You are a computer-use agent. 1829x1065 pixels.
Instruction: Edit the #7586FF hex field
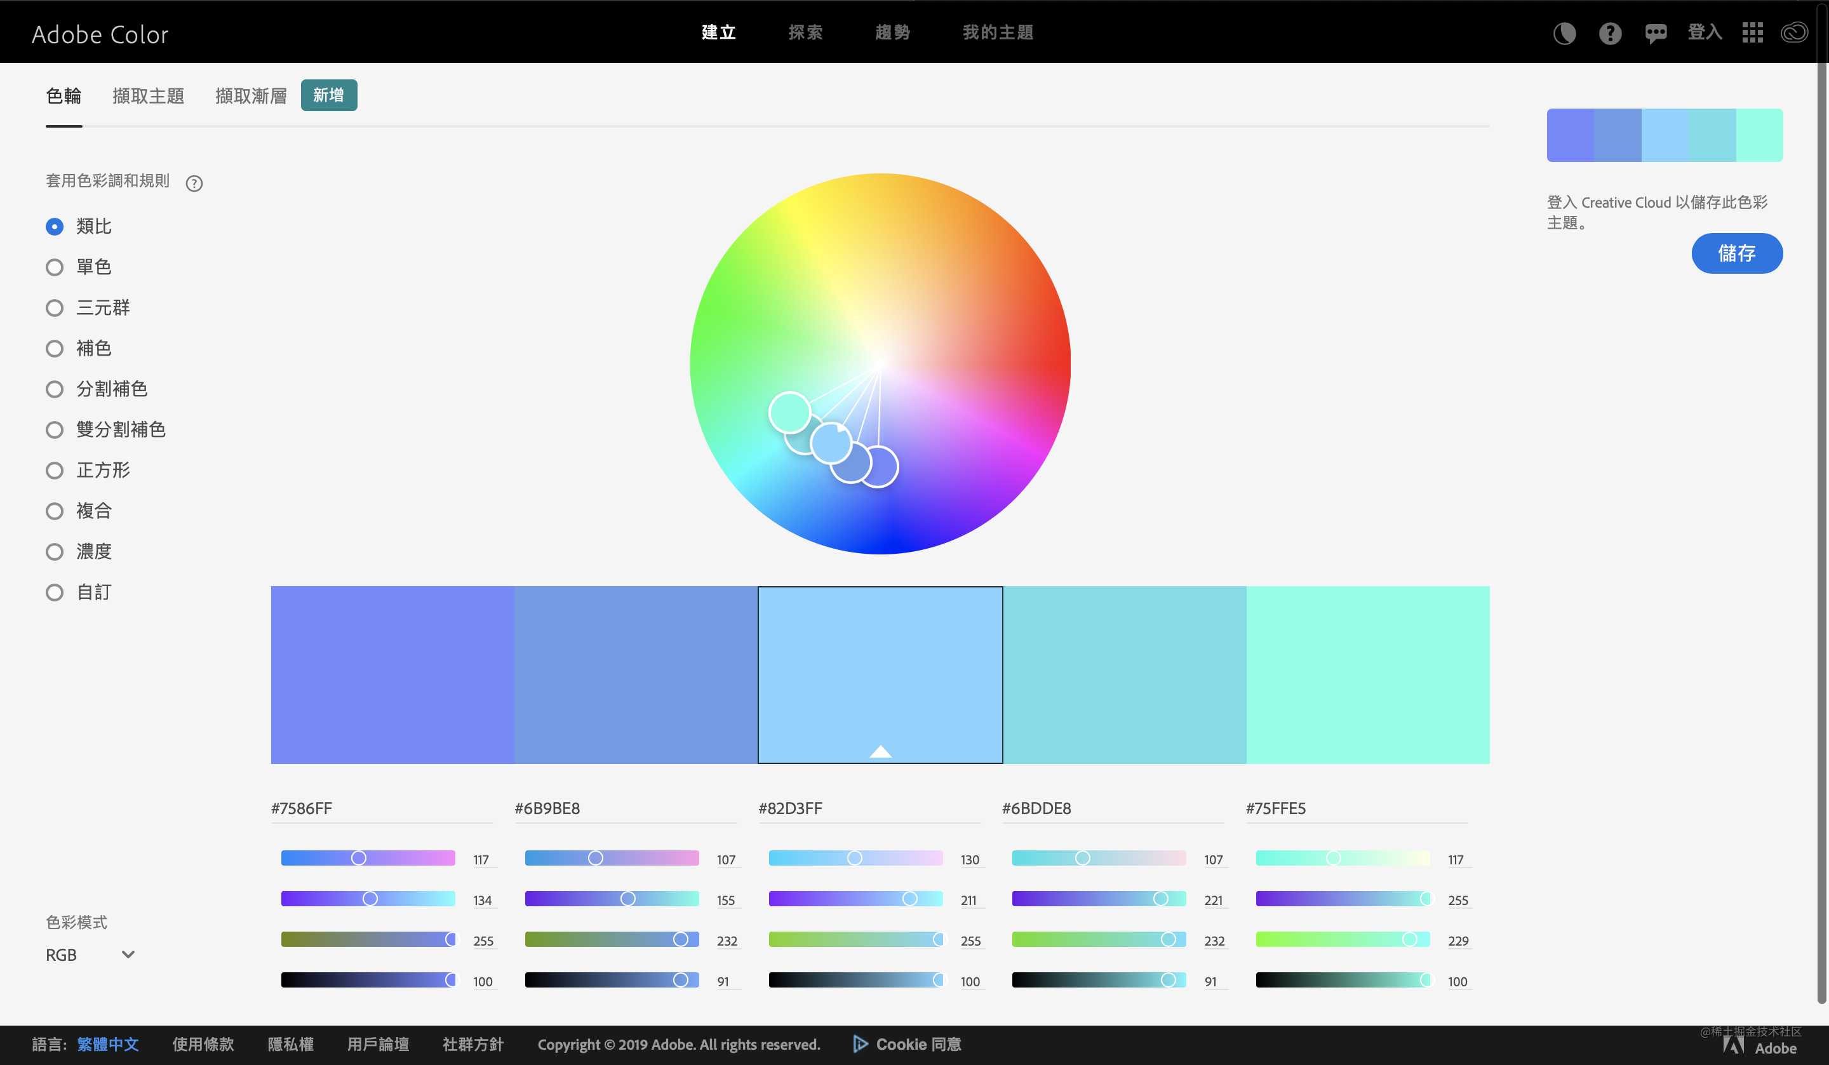point(382,808)
